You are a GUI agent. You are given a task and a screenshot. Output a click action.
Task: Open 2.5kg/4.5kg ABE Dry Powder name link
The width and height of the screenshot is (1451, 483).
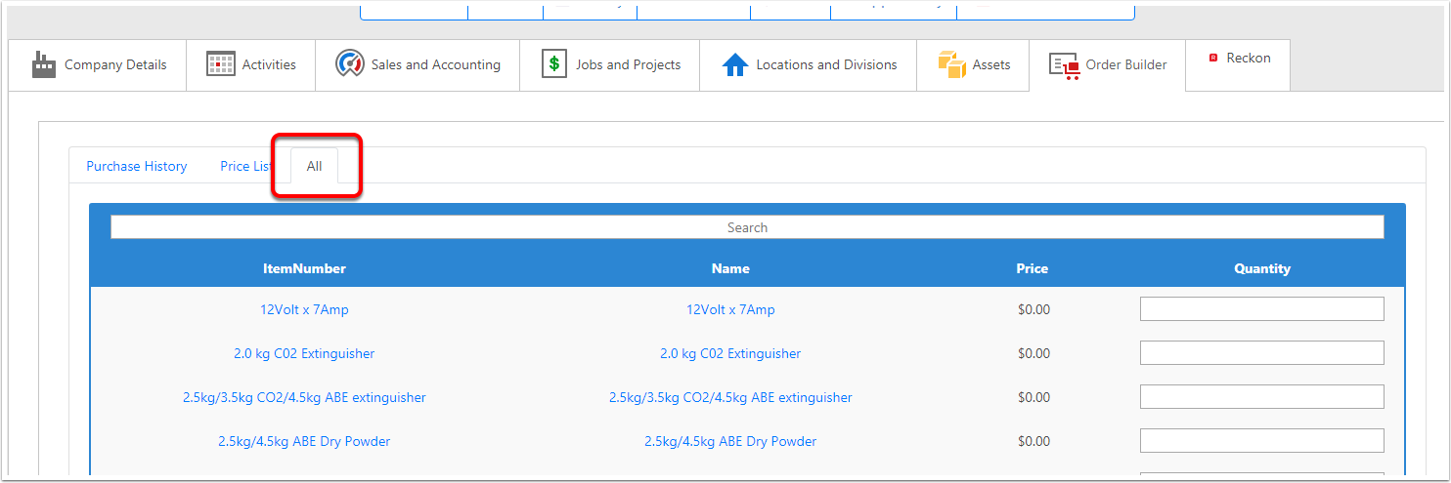730,441
